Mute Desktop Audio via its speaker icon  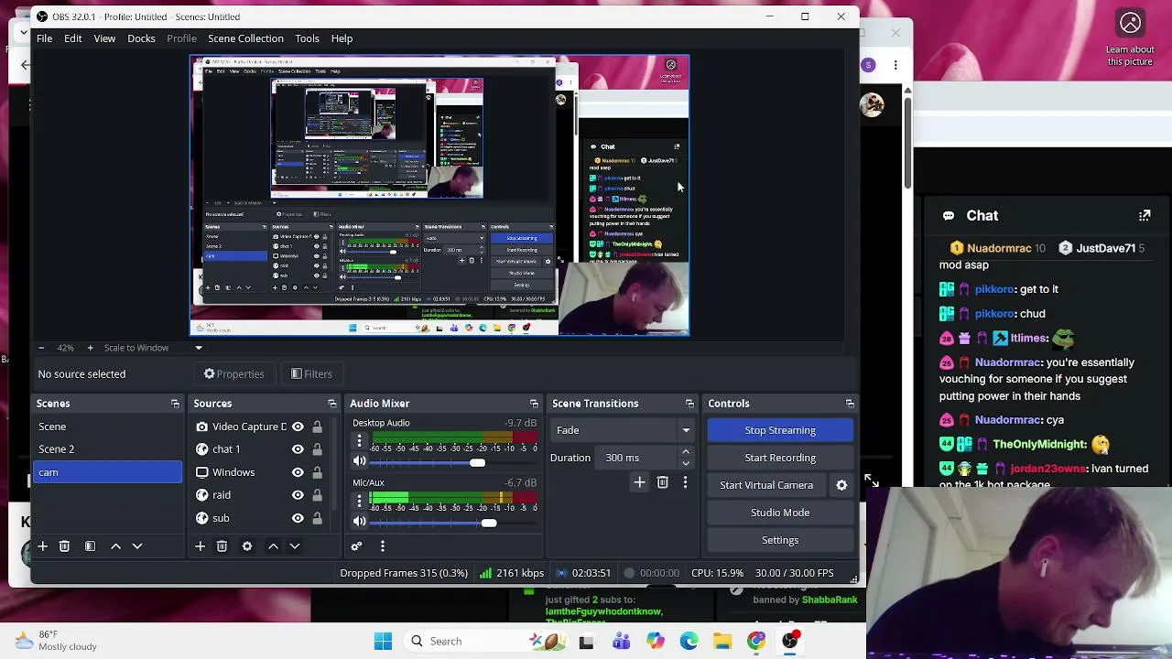(x=360, y=461)
